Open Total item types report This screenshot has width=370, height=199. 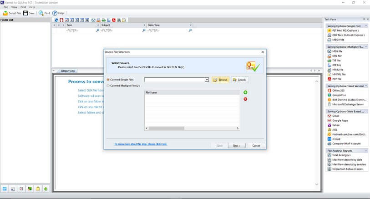click(339, 155)
